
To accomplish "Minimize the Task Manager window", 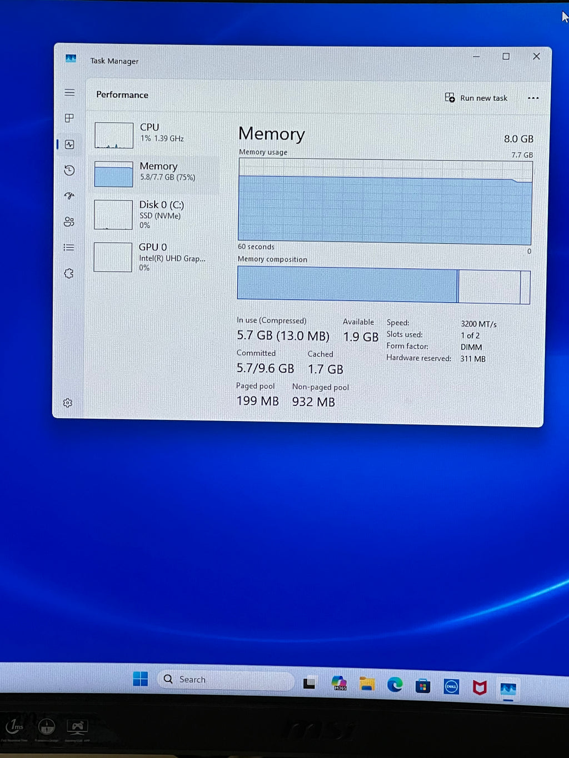I will coord(476,57).
